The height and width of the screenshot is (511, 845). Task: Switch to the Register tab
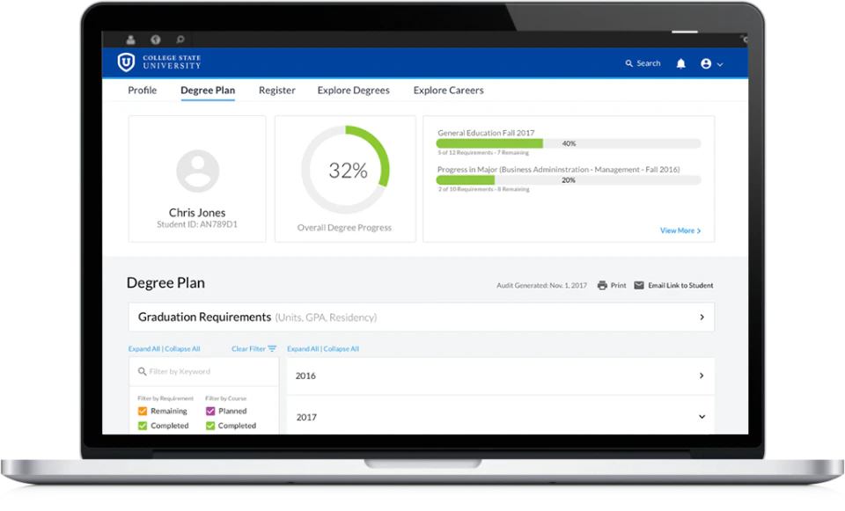(x=276, y=91)
